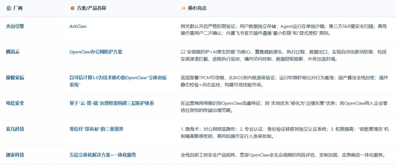
Task: Open 零信任"铁布衫"的三重境界 product name
Action: click(96, 129)
